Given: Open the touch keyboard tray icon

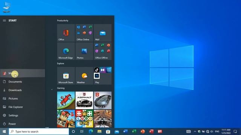Looking at the screenshot, I should [x=189, y=132].
